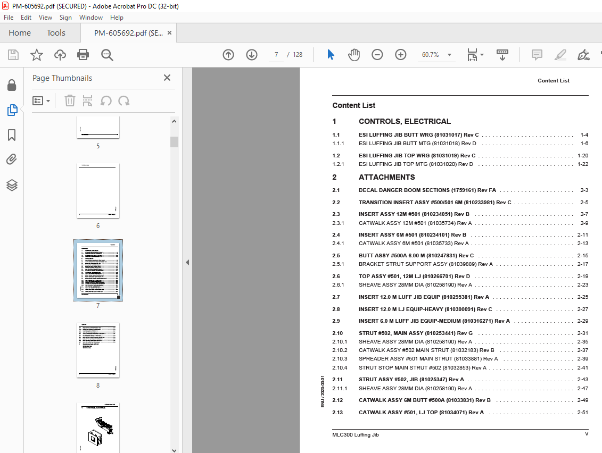Open Layers panel in sidebar
This screenshot has width=602, height=453.
tap(12, 185)
